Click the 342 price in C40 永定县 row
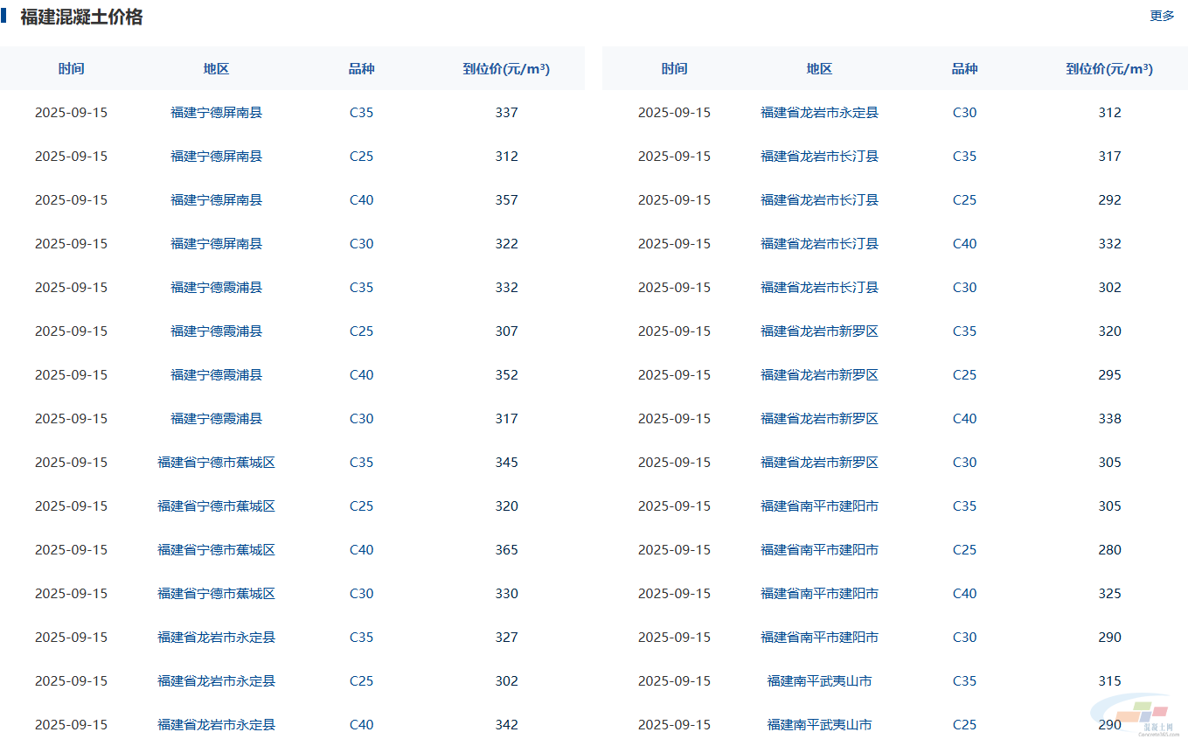This screenshot has width=1188, height=746. (x=506, y=725)
